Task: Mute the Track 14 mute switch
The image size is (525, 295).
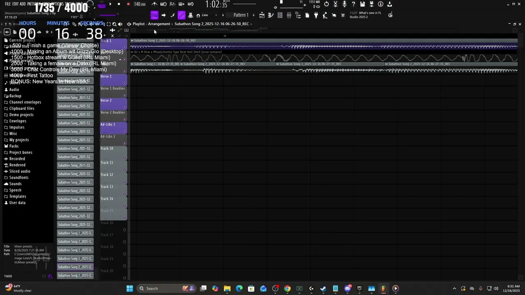Action: coord(124,206)
